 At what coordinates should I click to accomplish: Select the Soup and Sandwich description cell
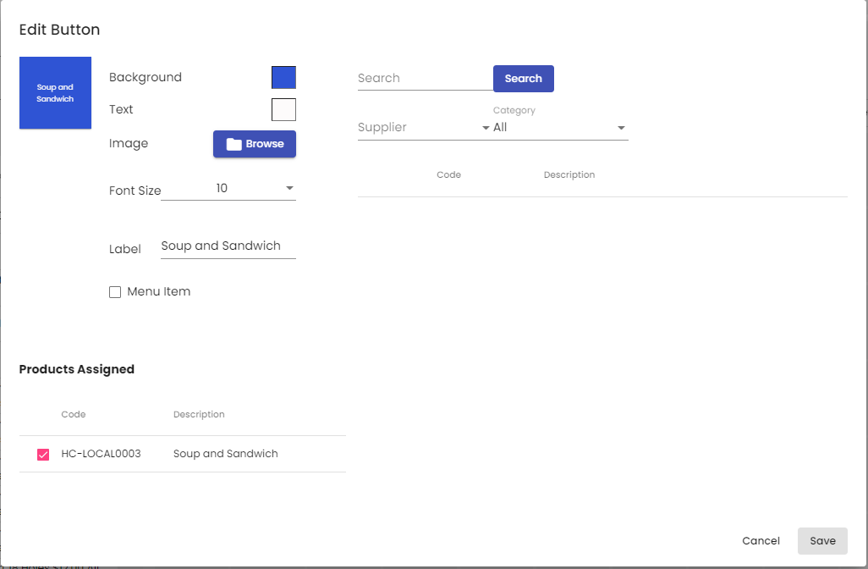[226, 454]
